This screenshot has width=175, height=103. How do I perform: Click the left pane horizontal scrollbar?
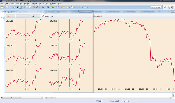22,97
